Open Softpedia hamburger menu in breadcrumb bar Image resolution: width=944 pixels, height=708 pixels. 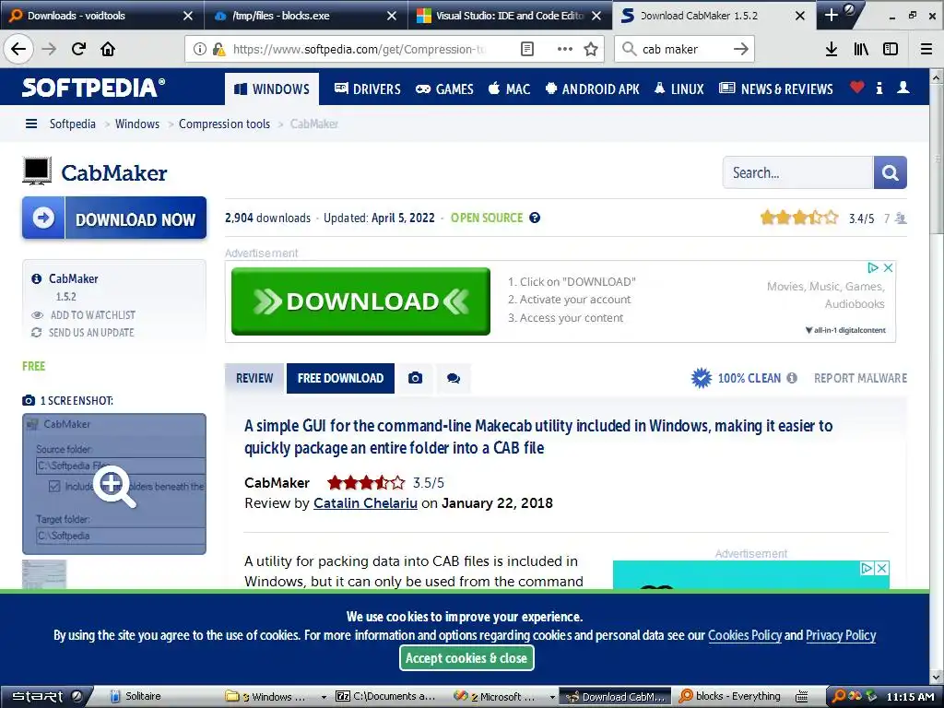[31, 124]
